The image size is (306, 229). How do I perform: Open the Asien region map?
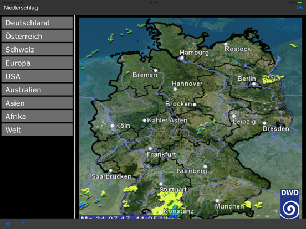pos(37,103)
